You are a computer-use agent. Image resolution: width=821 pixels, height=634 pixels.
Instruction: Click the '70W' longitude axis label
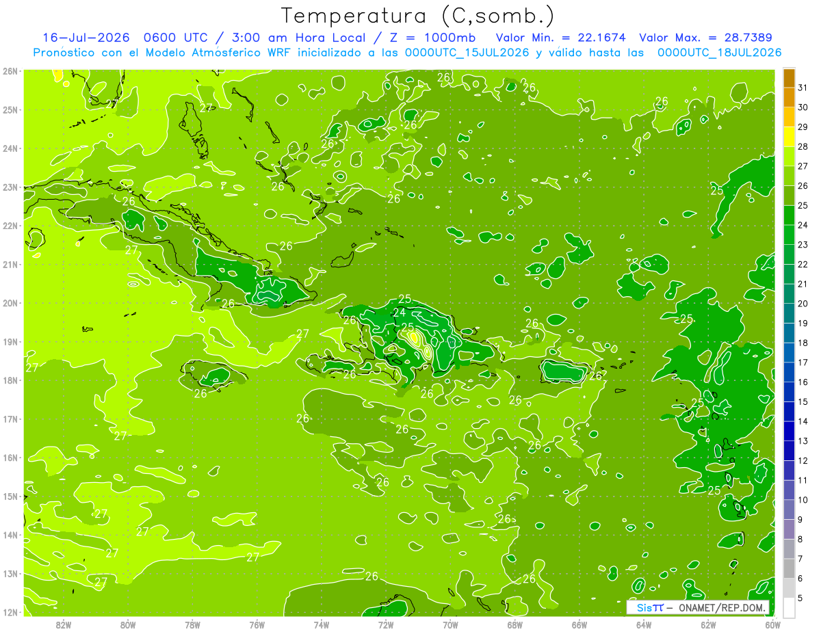click(450, 624)
